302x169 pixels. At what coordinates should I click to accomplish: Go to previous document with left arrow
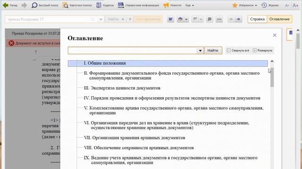(x=231, y=19)
